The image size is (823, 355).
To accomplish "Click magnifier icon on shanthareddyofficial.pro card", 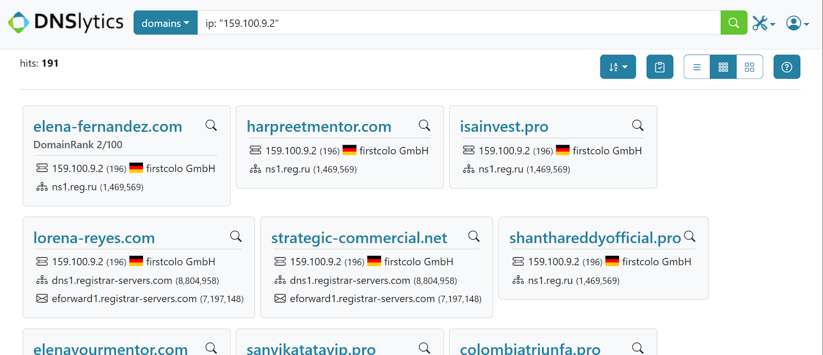I will tap(690, 236).
